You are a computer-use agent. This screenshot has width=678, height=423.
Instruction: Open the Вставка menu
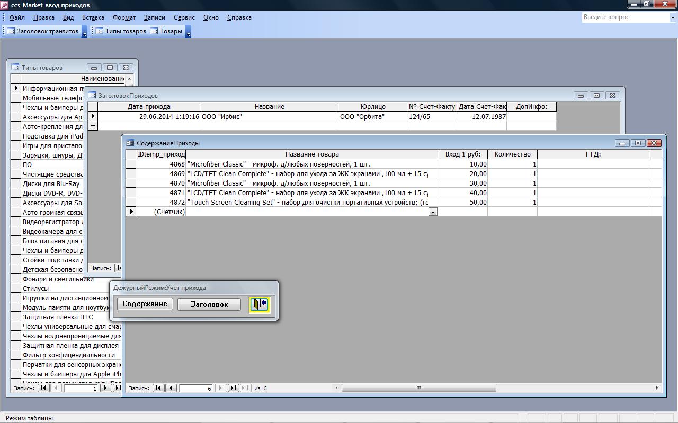click(93, 17)
